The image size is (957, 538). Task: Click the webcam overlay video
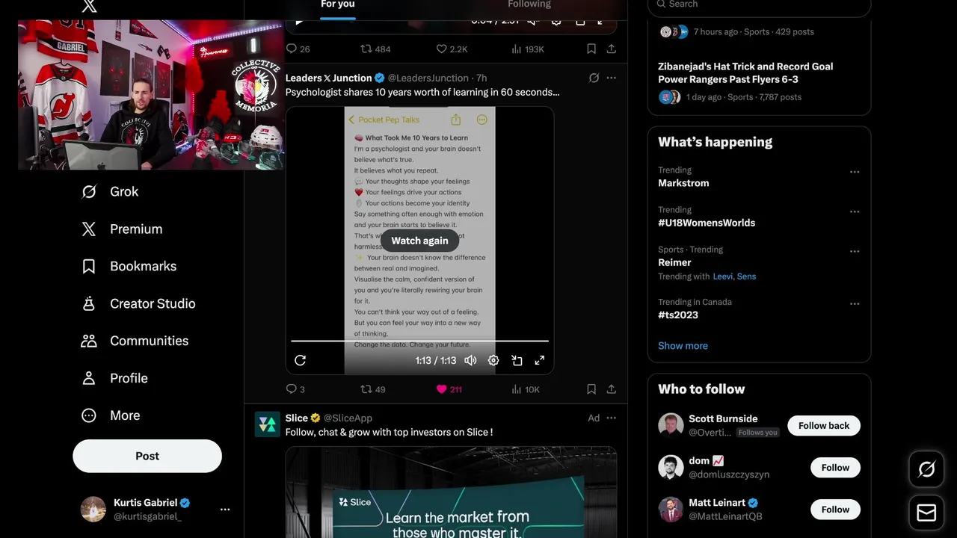pyautogui.click(x=151, y=95)
